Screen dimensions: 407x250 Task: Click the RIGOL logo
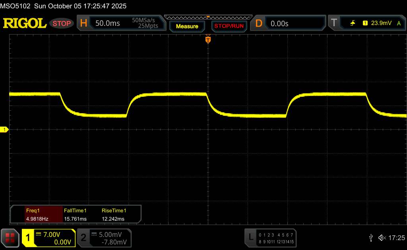[x=25, y=23]
